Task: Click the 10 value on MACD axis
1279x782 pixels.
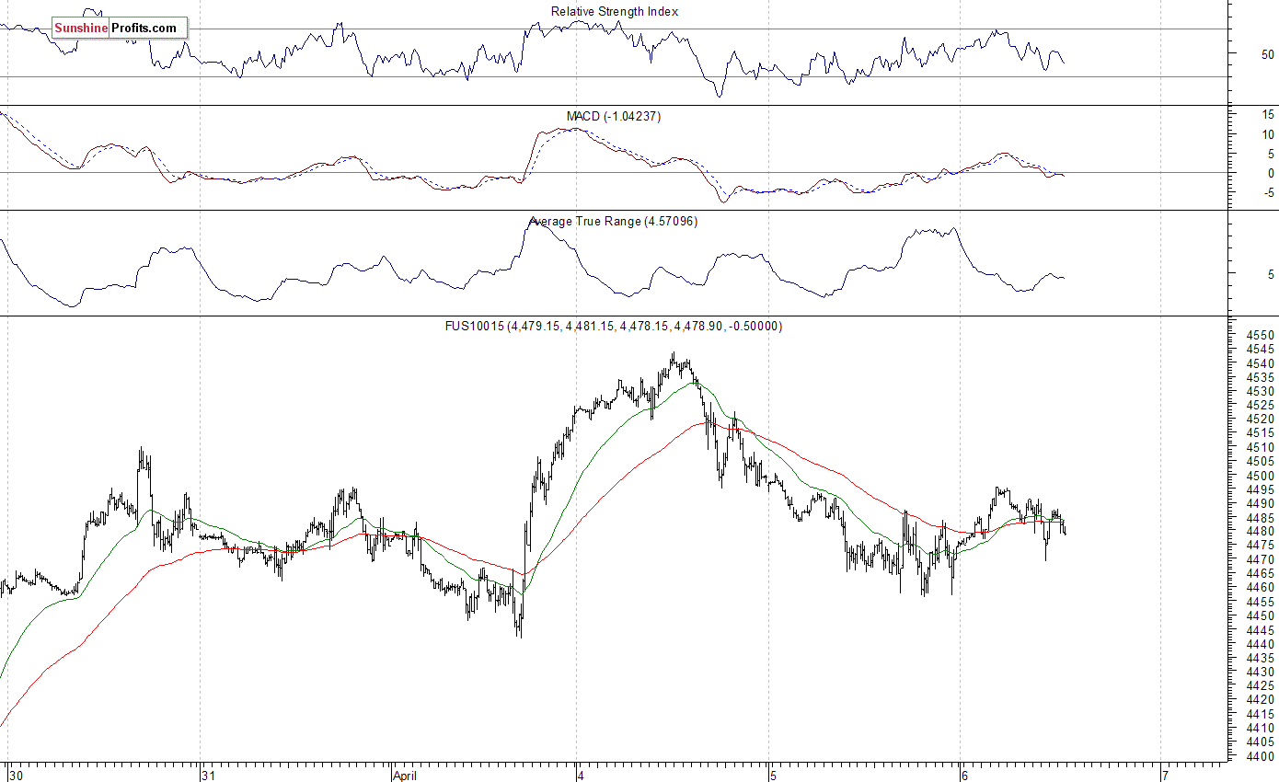Action: pyautogui.click(x=1267, y=134)
